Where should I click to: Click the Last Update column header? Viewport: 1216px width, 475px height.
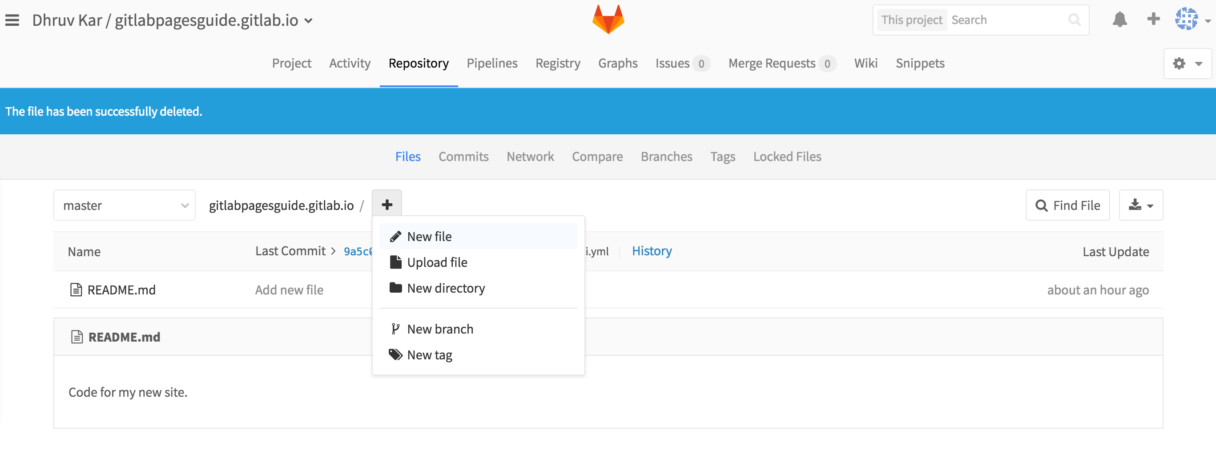(1115, 251)
